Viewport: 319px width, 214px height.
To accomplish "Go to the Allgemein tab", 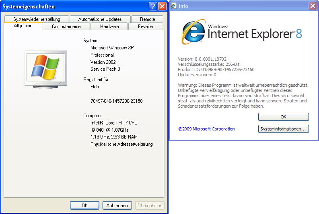I will point(23,26).
